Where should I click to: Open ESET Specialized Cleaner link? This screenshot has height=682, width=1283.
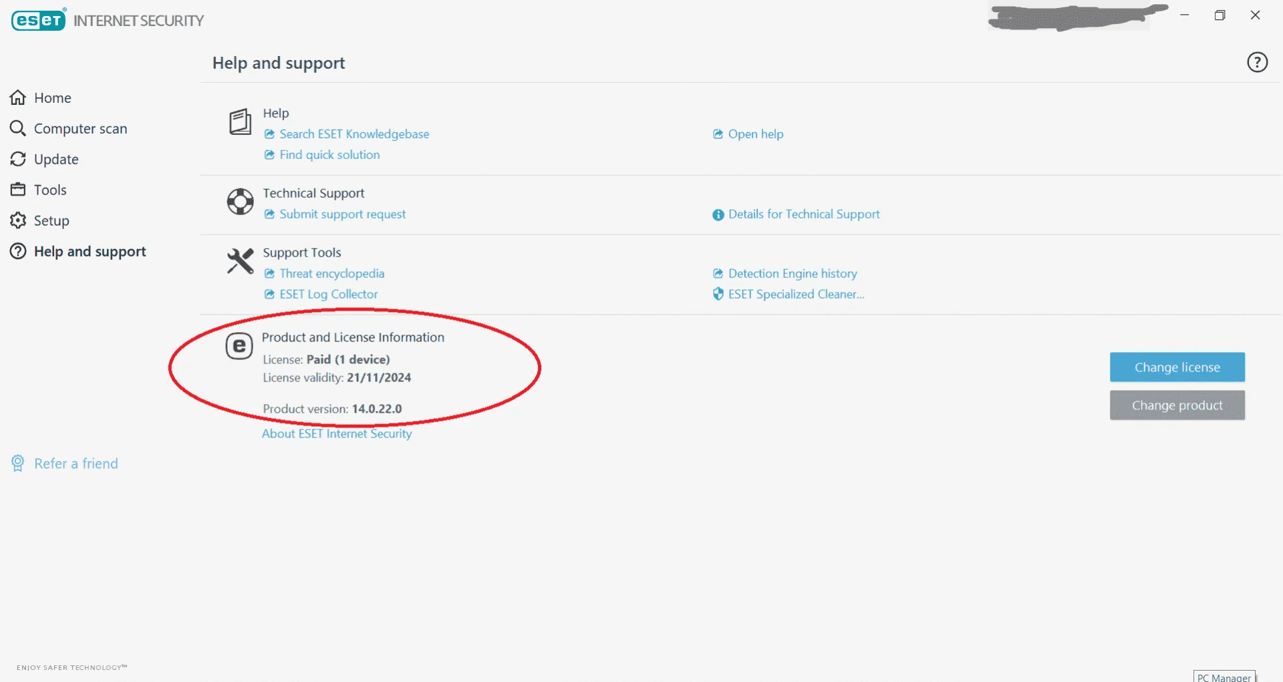coord(796,295)
